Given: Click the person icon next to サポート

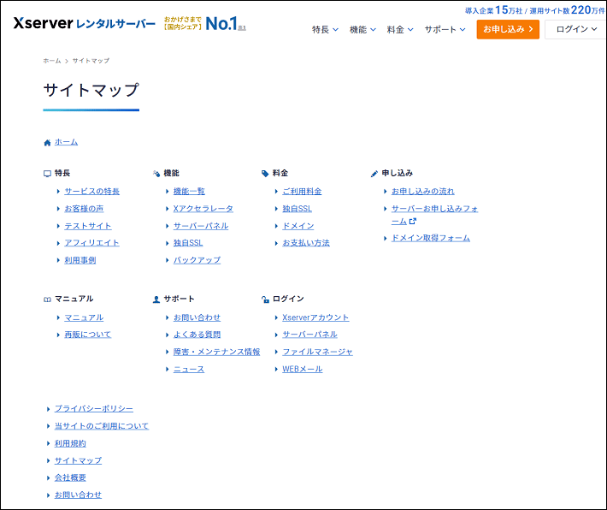Looking at the screenshot, I should point(156,299).
